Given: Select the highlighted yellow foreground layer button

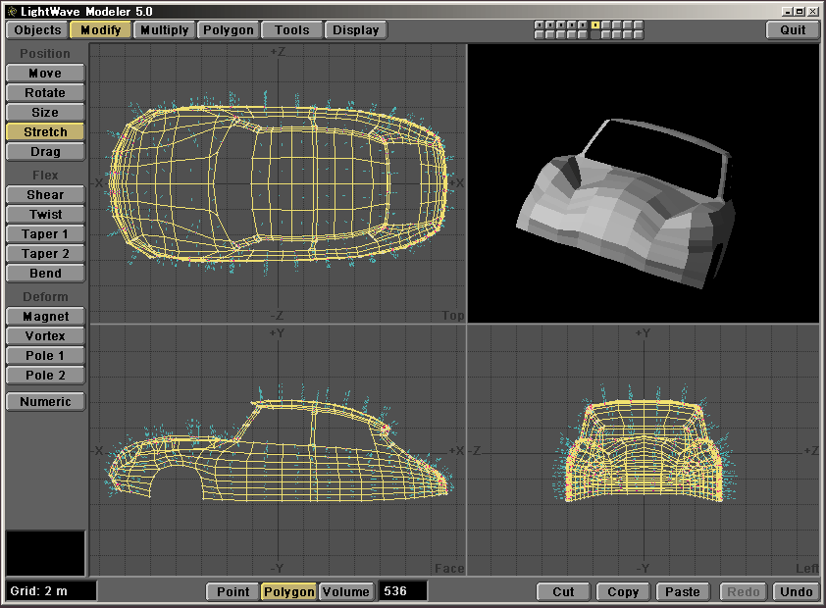Looking at the screenshot, I should pyautogui.click(x=595, y=25).
